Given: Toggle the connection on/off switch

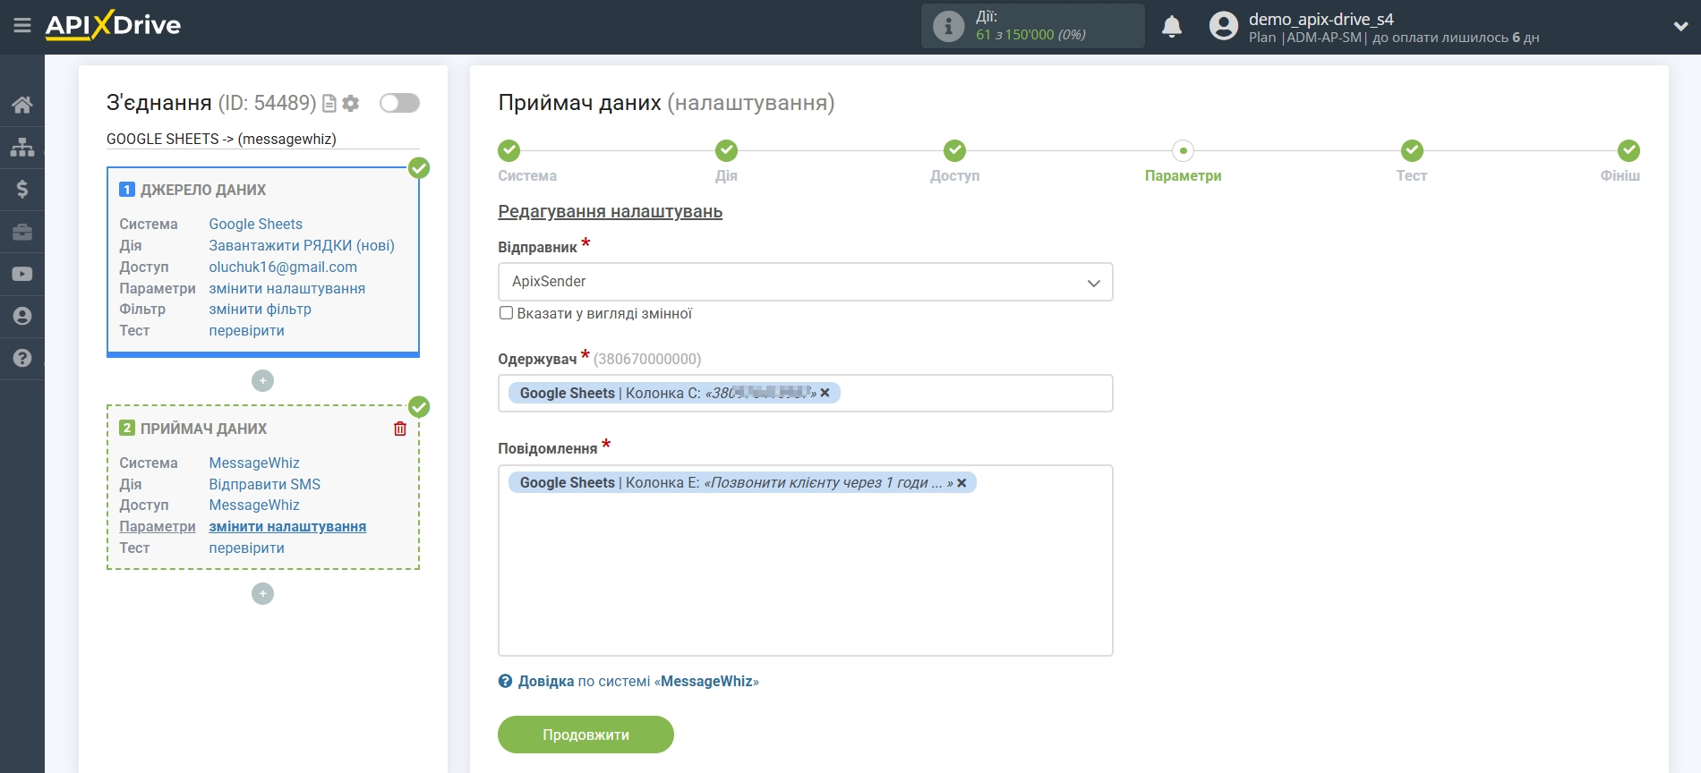Looking at the screenshot, I should (x=399, y=103).
